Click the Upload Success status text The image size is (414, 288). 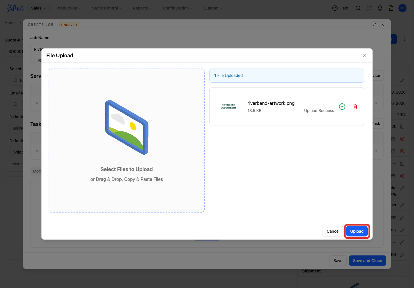pos(319,111)
